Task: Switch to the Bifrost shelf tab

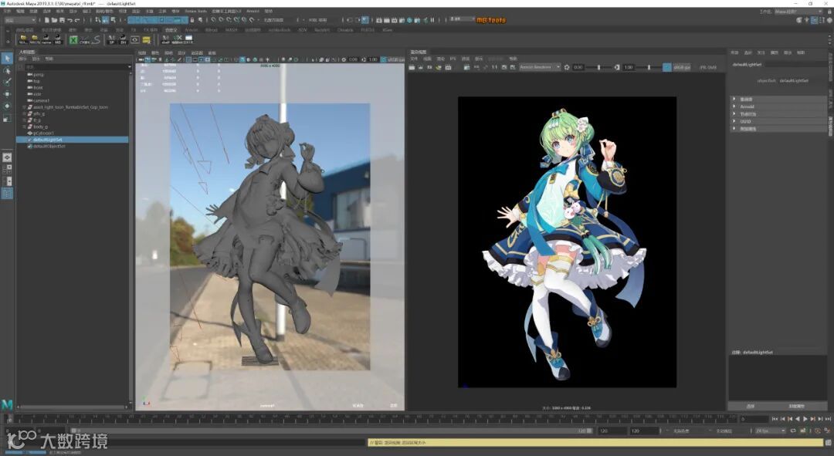Action: (212, 30)
